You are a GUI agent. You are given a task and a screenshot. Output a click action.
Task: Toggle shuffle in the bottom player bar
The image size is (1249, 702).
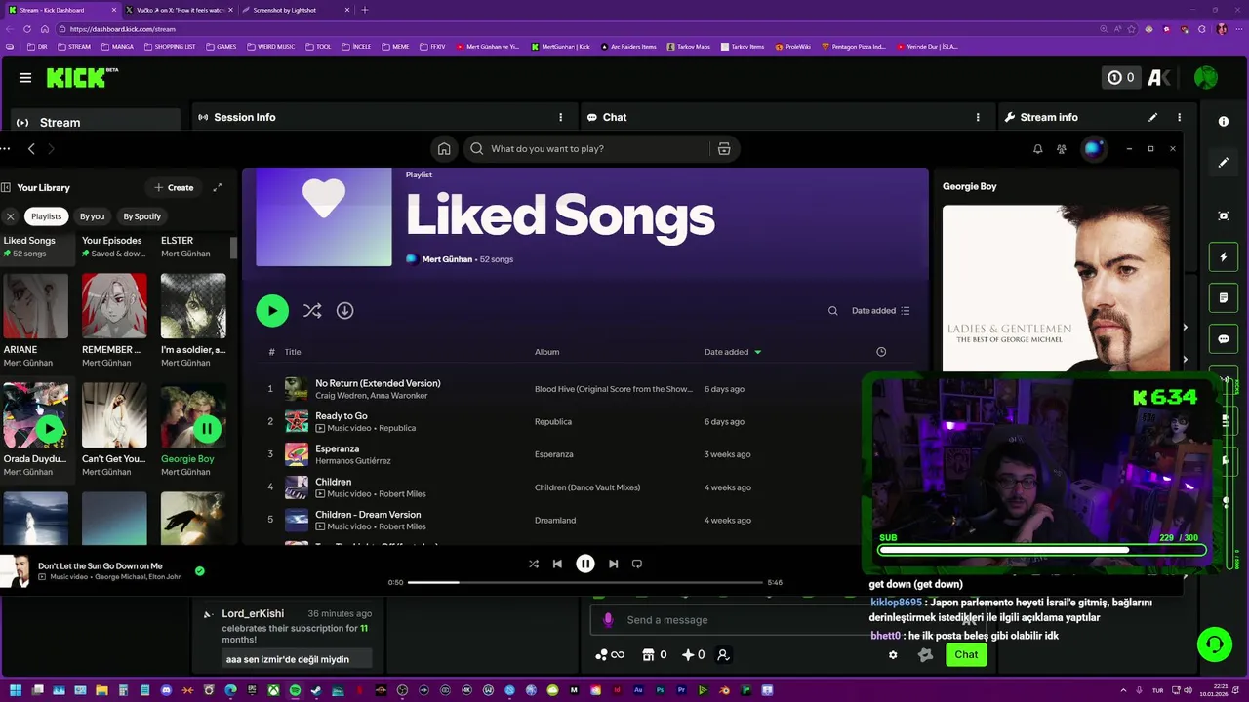[534, 564]
